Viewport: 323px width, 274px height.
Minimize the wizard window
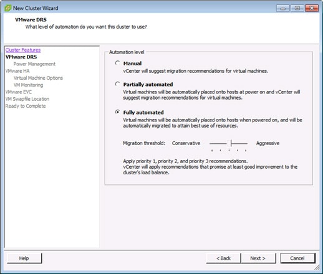283,8
